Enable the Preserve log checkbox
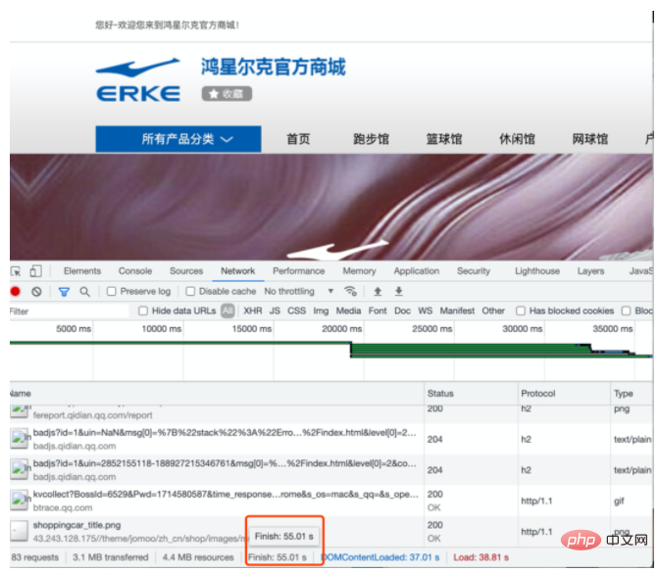Viewport: 658px width, 572px height. pyautogui.click(x=111, y=291)
